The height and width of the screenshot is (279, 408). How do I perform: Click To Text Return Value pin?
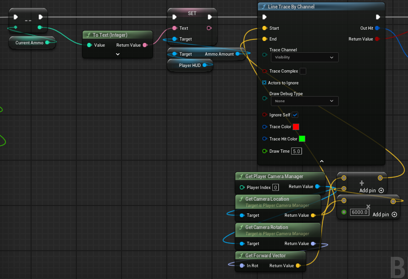point(145,45)
